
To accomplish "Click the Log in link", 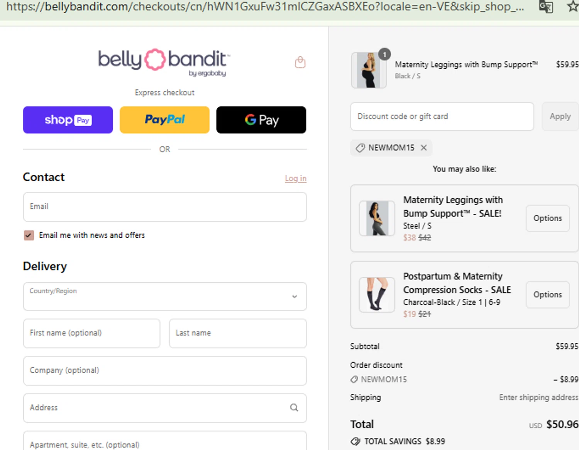I will [x=296, y=178].
